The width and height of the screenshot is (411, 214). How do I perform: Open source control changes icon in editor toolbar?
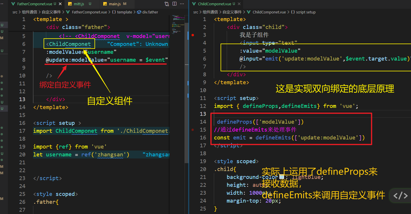[167, 4]
